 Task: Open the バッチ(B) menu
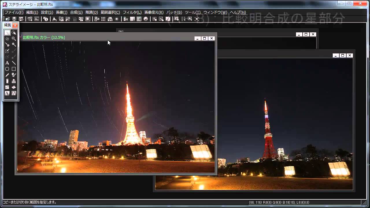(174, 12)
